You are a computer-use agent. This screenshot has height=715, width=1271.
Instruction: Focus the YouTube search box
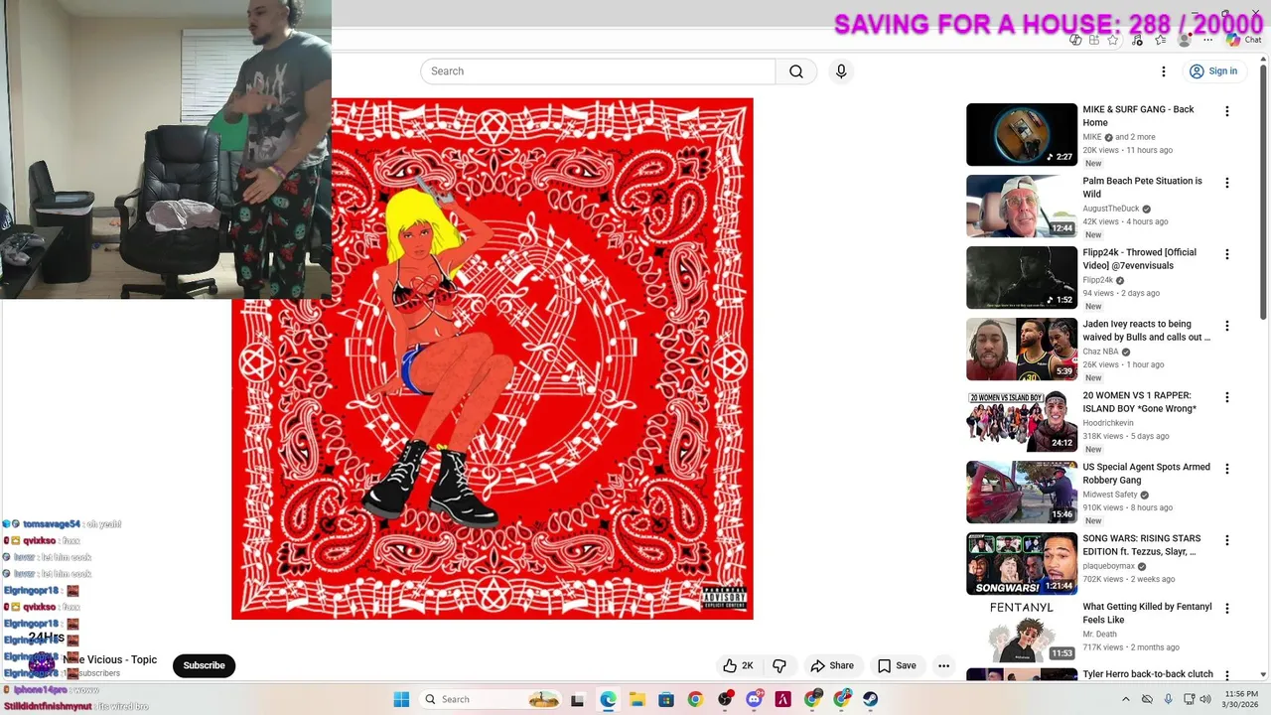point(598,71)
